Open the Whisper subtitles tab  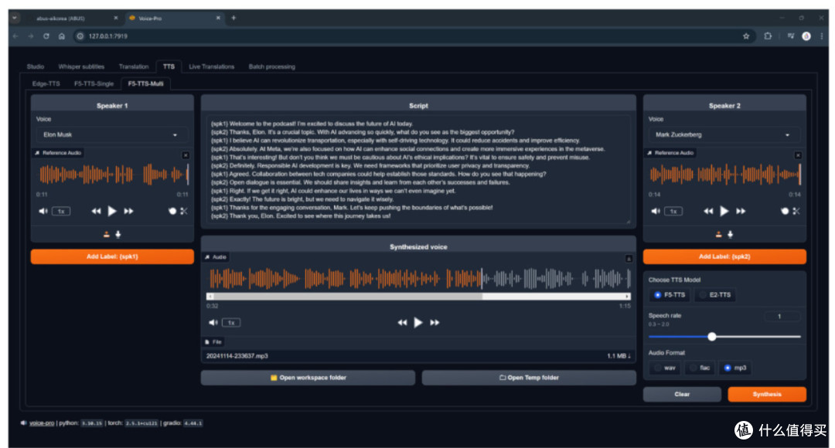tap(81, 66)
